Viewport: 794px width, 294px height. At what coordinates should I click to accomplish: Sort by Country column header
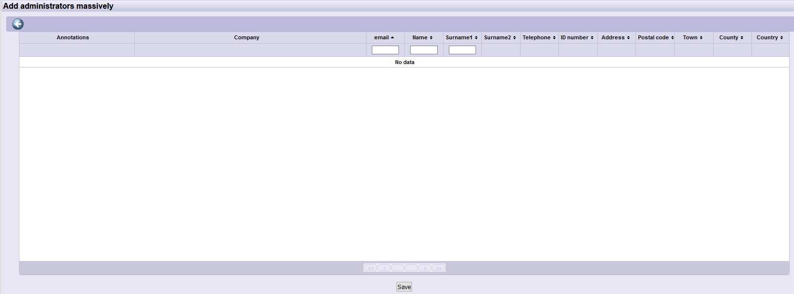coord(770,37)
